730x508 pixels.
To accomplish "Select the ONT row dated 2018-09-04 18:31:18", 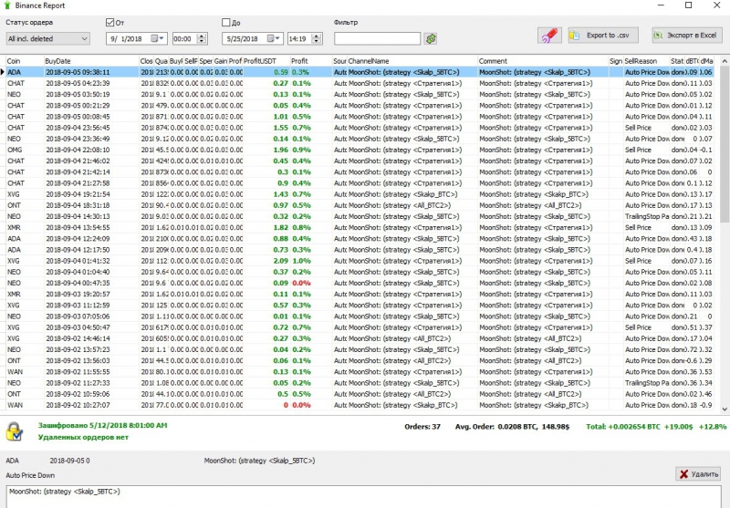I will pyautogui.click(x=360, y=205).
